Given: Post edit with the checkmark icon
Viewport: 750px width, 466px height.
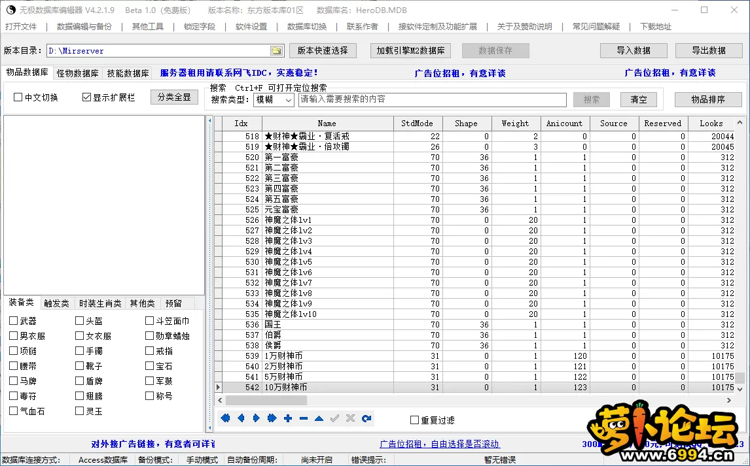Looking at the screenshot, I should [x=335, y=418].
